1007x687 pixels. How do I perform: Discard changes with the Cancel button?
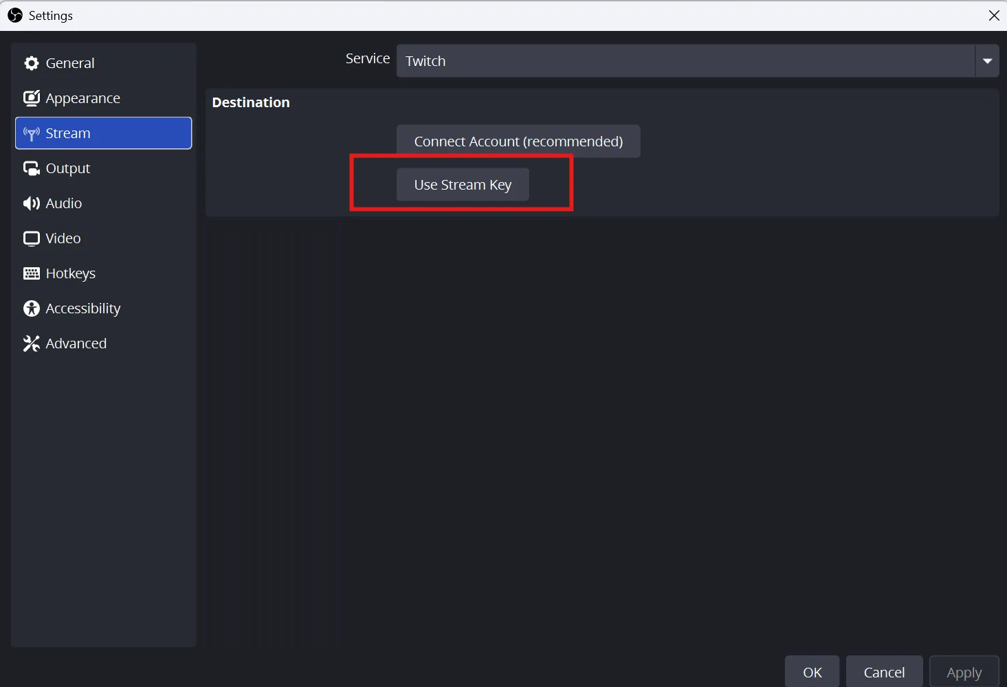pos(884,672)
